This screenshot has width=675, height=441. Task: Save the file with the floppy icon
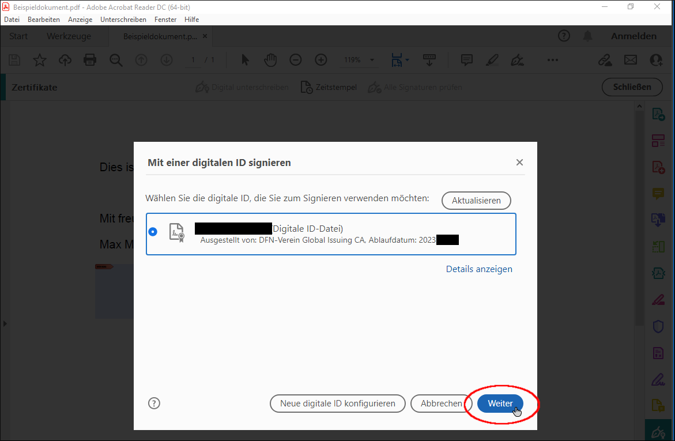(14, 60)
